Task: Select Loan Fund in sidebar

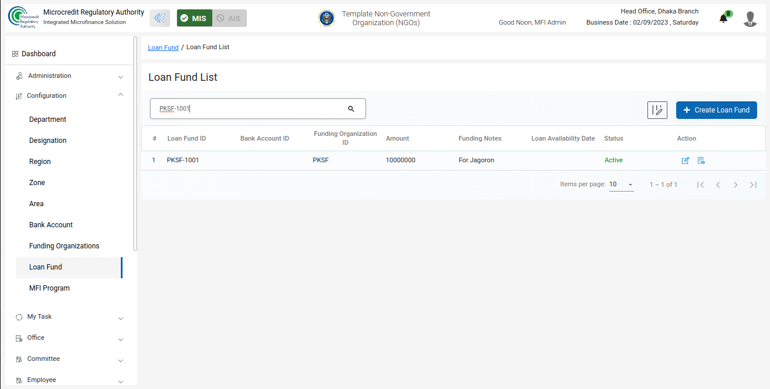Action: [69, 267]
